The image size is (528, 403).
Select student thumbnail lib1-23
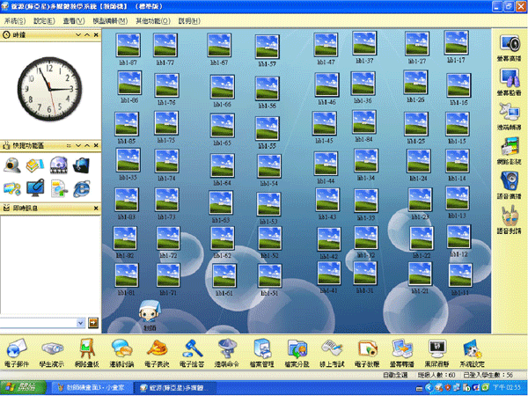coord(420,203)
